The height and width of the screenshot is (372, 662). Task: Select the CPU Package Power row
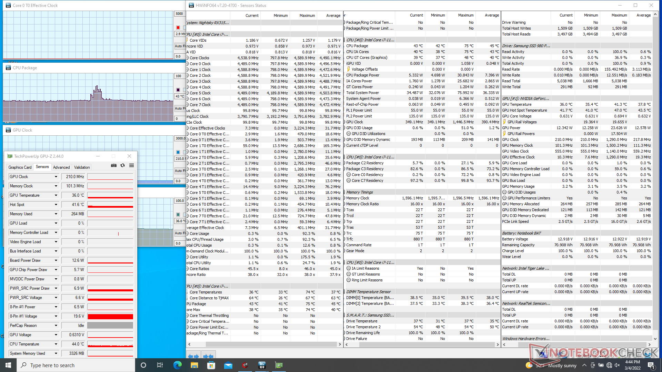422,75
